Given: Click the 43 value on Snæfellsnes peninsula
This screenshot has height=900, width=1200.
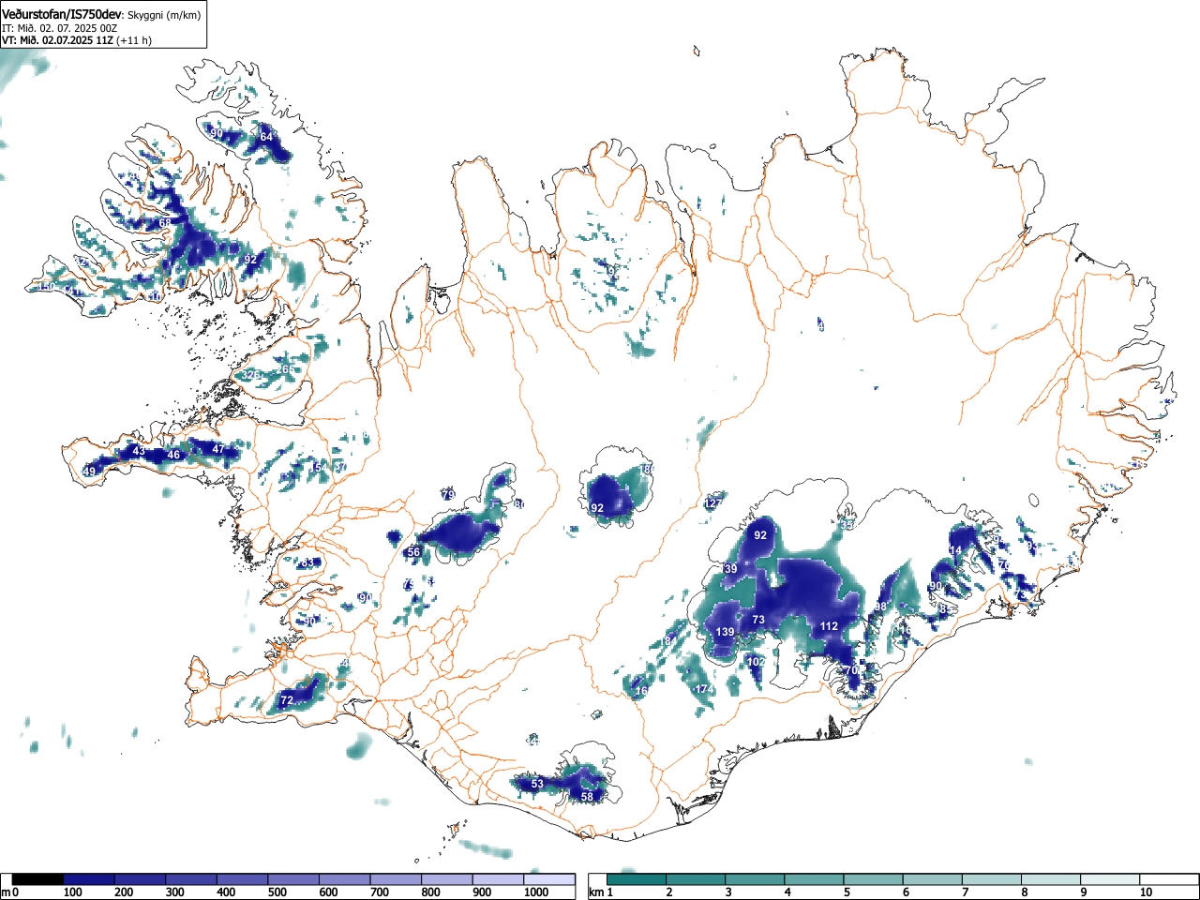Looking at the screenshot, I should pos(139,451).
